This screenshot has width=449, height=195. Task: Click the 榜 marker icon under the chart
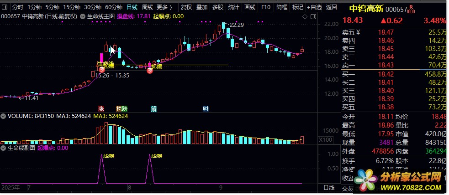[119, 109]
